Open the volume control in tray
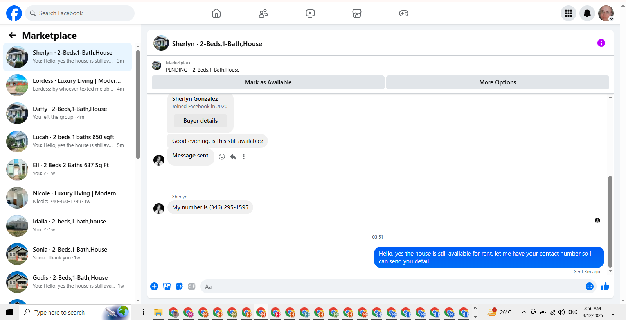 pos(562,312)
